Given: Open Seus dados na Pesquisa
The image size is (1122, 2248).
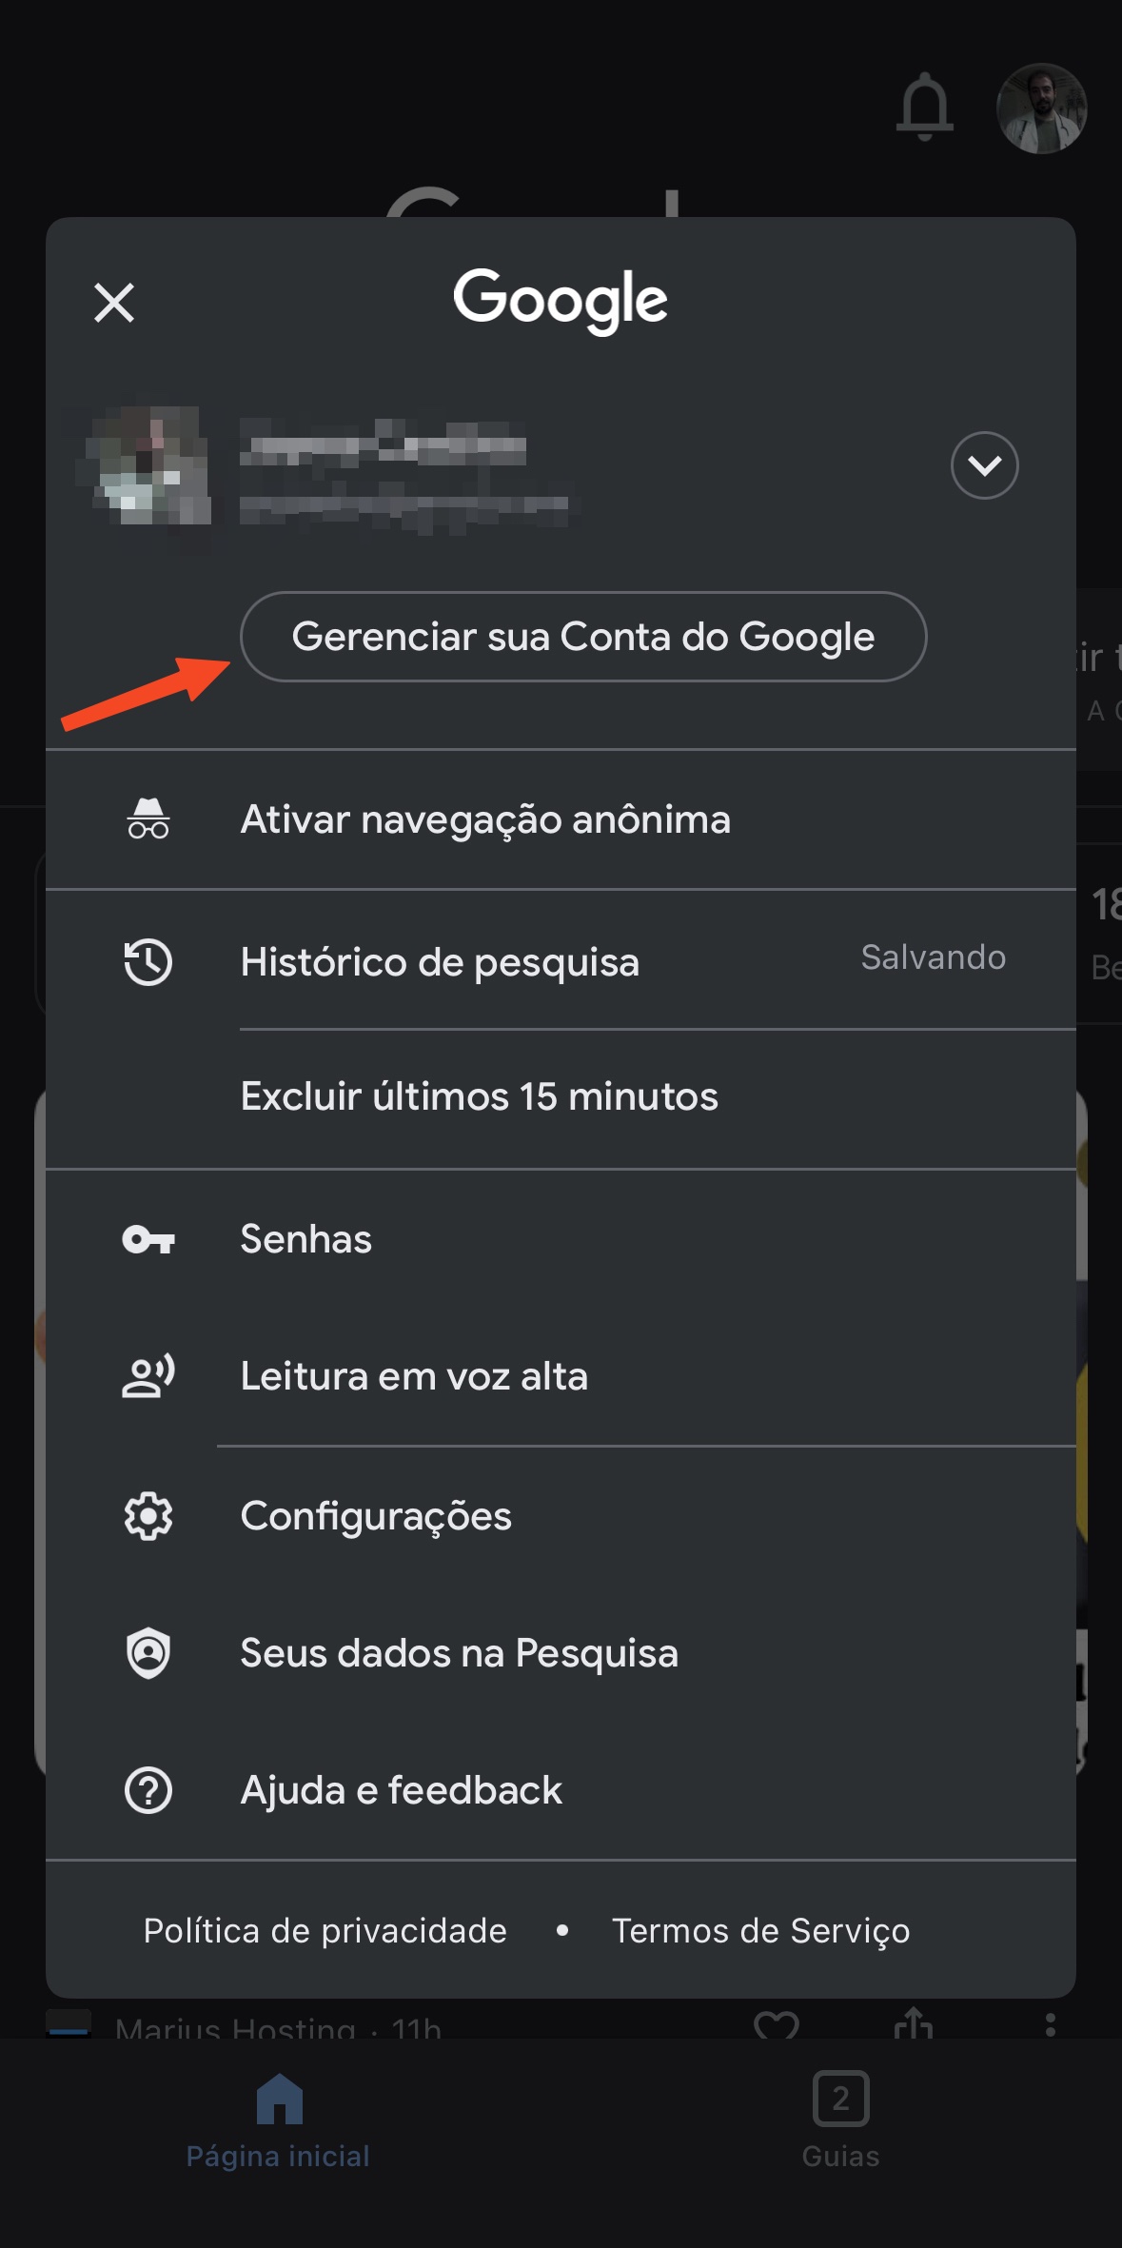Looking at the screenshot, I should (459, 1653).
